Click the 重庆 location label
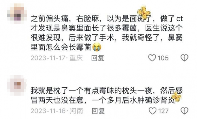Viewport: 197px width, 119px height. click(76, 58)
